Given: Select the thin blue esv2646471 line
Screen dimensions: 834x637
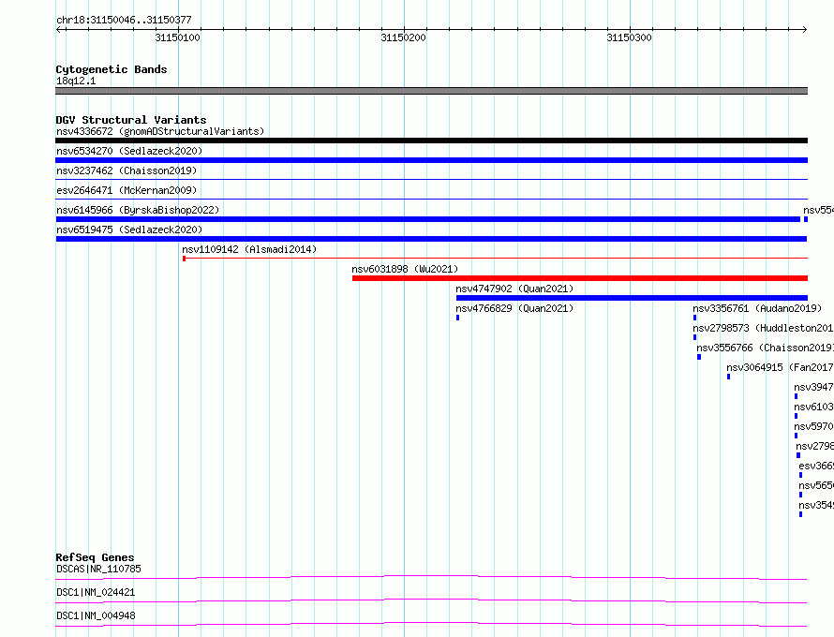Looking at the screenshot, I should (x=431, y=200).
